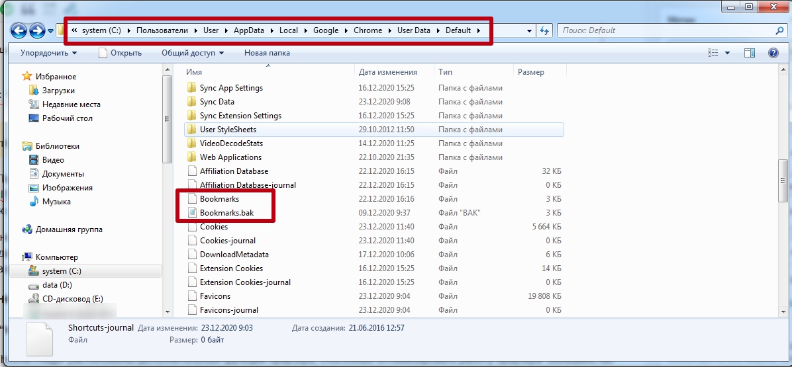Click inside the Поиск: Default search field
This screenshot has width=792, height=367.
662,30
